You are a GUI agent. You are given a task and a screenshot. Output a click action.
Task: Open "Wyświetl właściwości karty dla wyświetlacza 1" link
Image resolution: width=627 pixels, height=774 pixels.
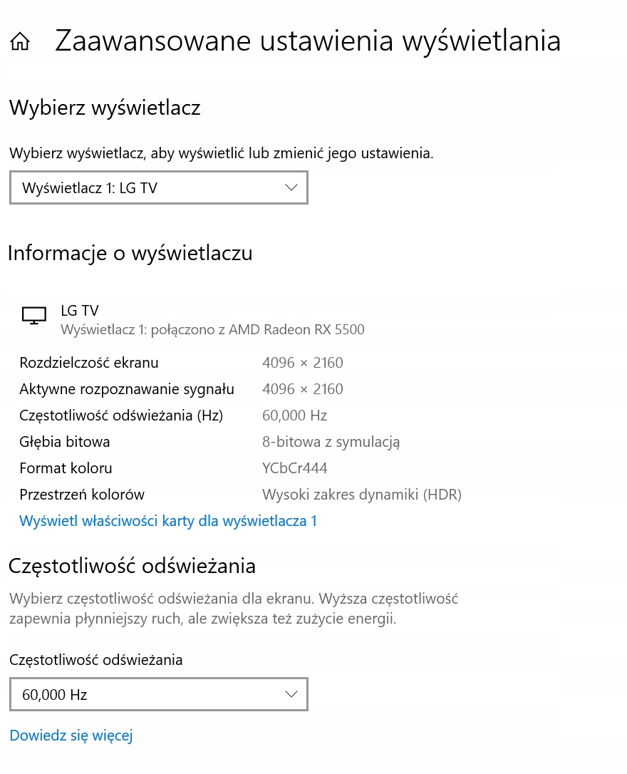click(x=168, y=521)
